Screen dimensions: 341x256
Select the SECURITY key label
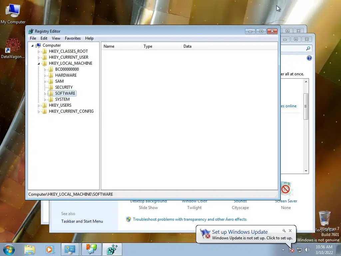tap(64, 87)
